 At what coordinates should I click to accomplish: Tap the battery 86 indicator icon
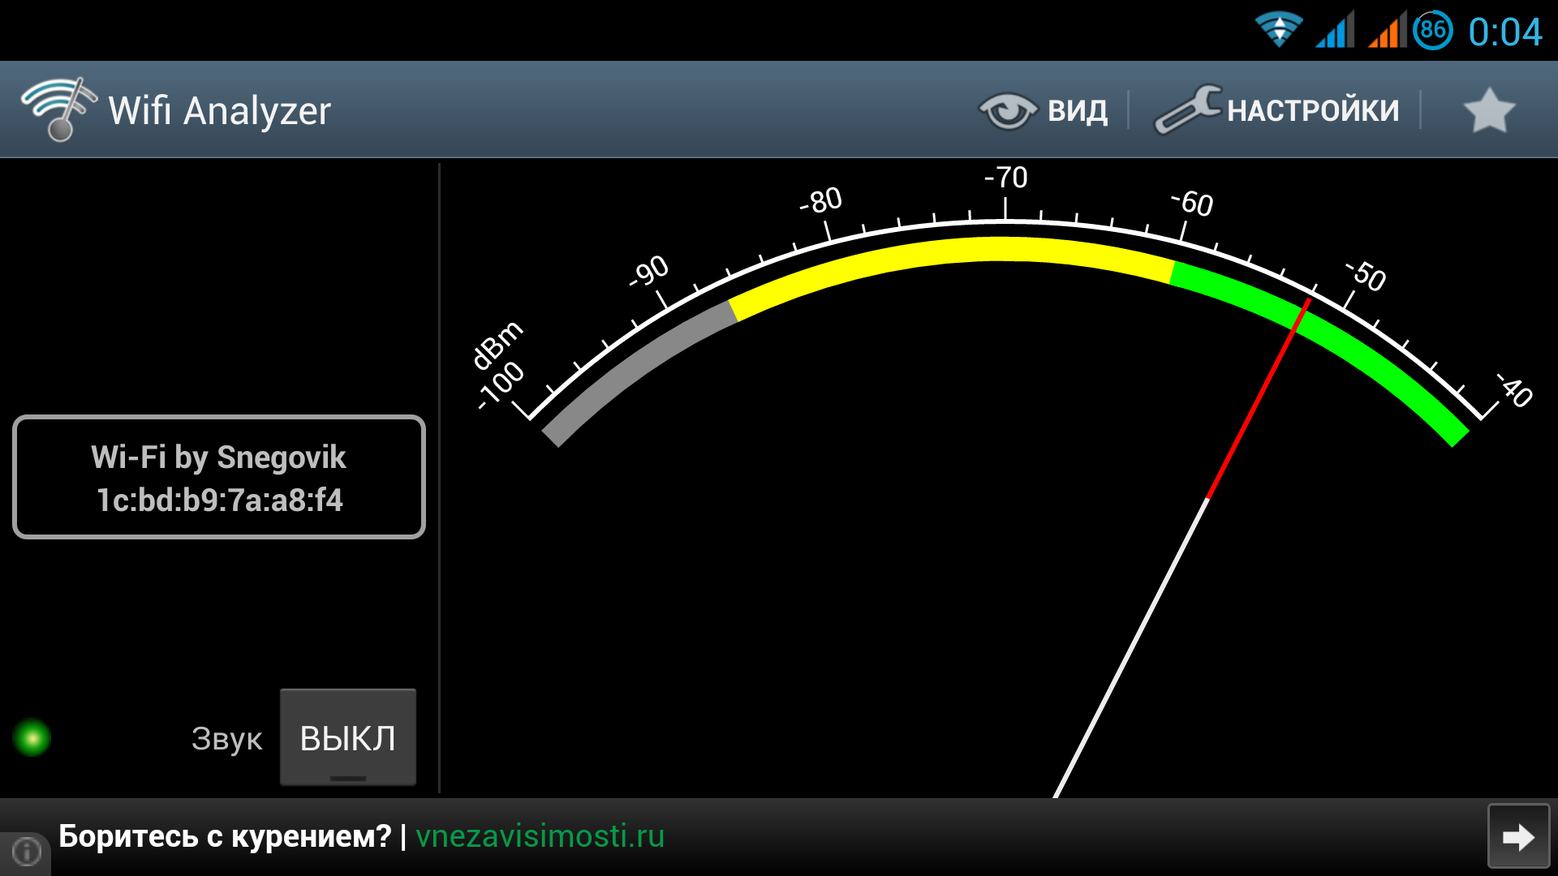point(1433,31)
